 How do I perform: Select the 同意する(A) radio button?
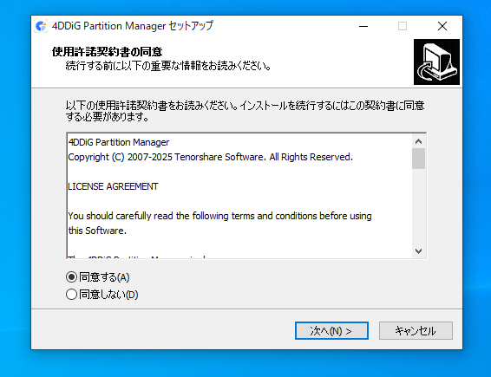71,276
